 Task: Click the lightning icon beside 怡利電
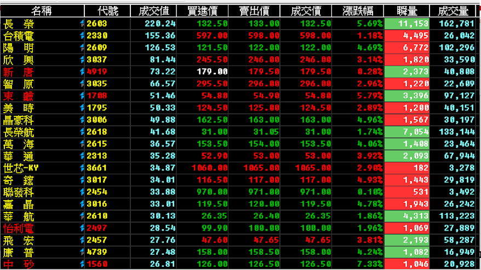82,228
